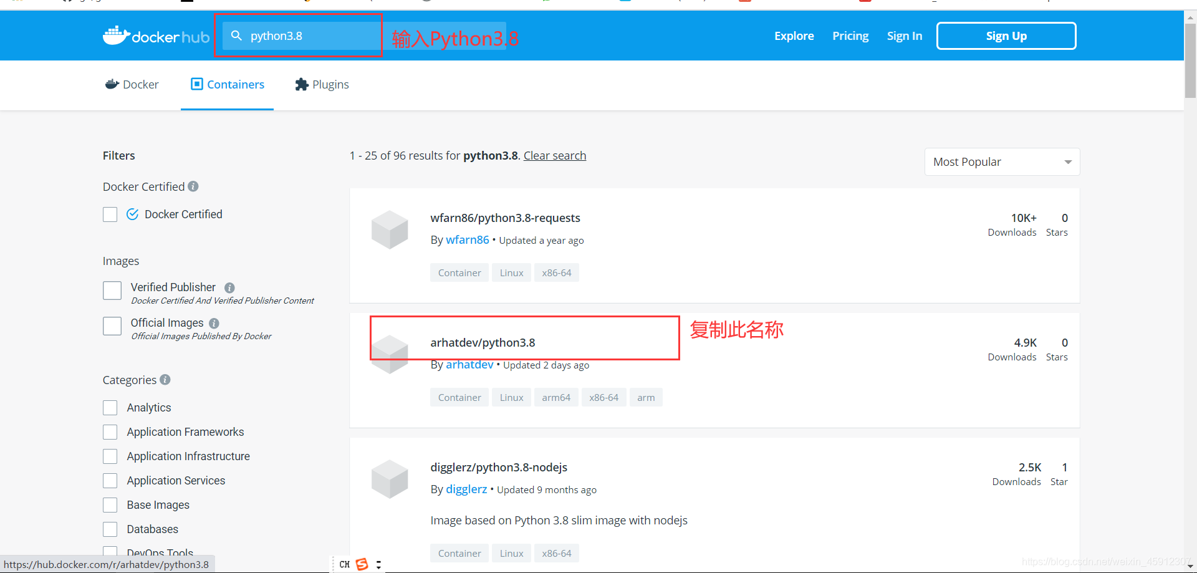
Task: Check the Application Services category
Action: [110, 481]
